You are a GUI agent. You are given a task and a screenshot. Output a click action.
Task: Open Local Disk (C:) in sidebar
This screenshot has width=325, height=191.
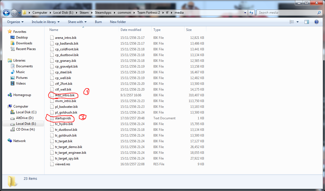26,112
